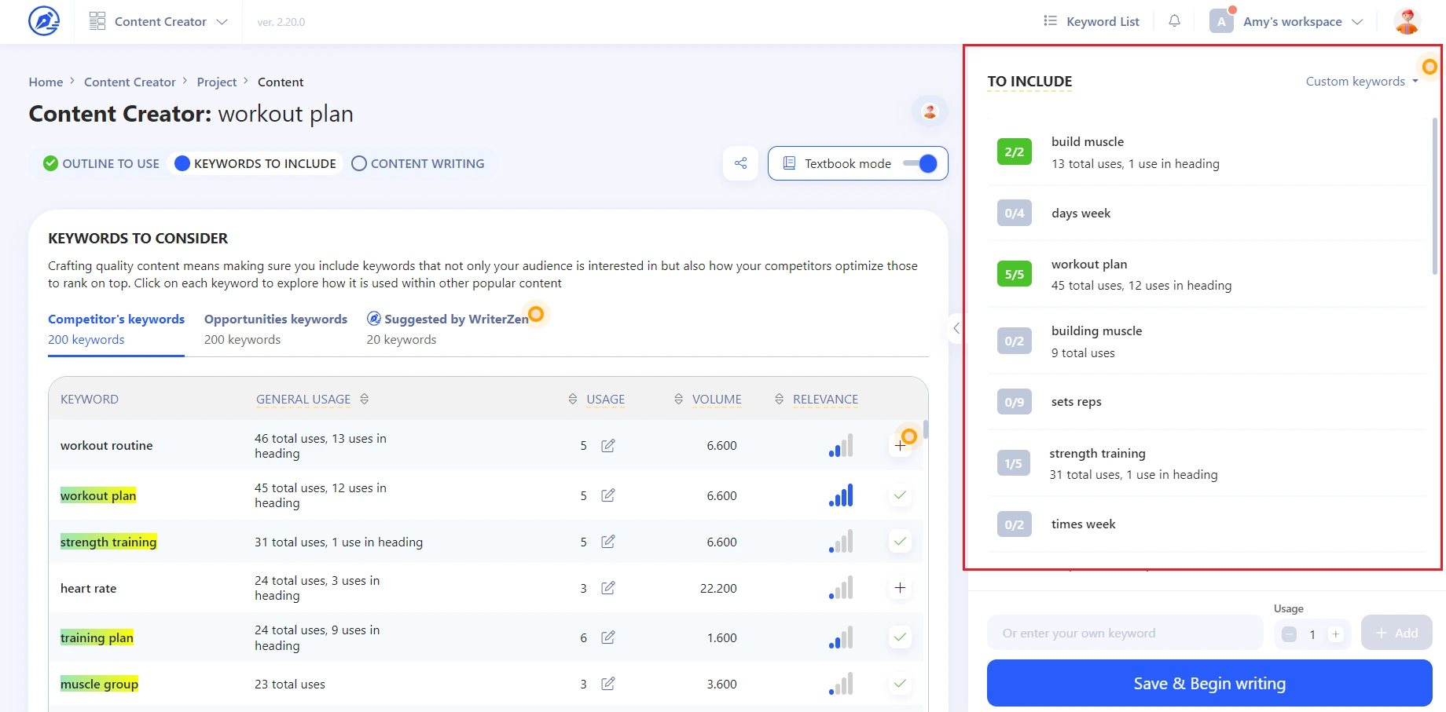Toggle the Textbook mode switch

click(x=919, y=163)
